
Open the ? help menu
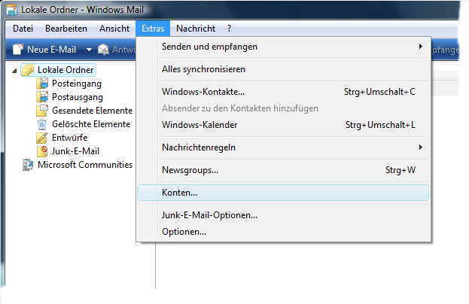pyautogui.click(x=229, y=29)
